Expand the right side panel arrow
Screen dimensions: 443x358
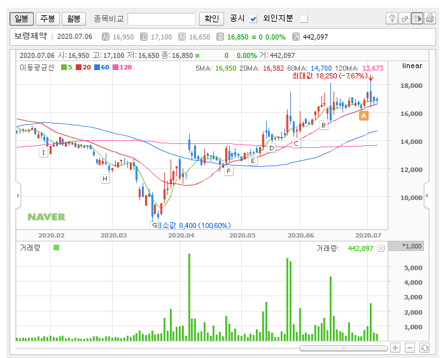(x=426, y=196)
